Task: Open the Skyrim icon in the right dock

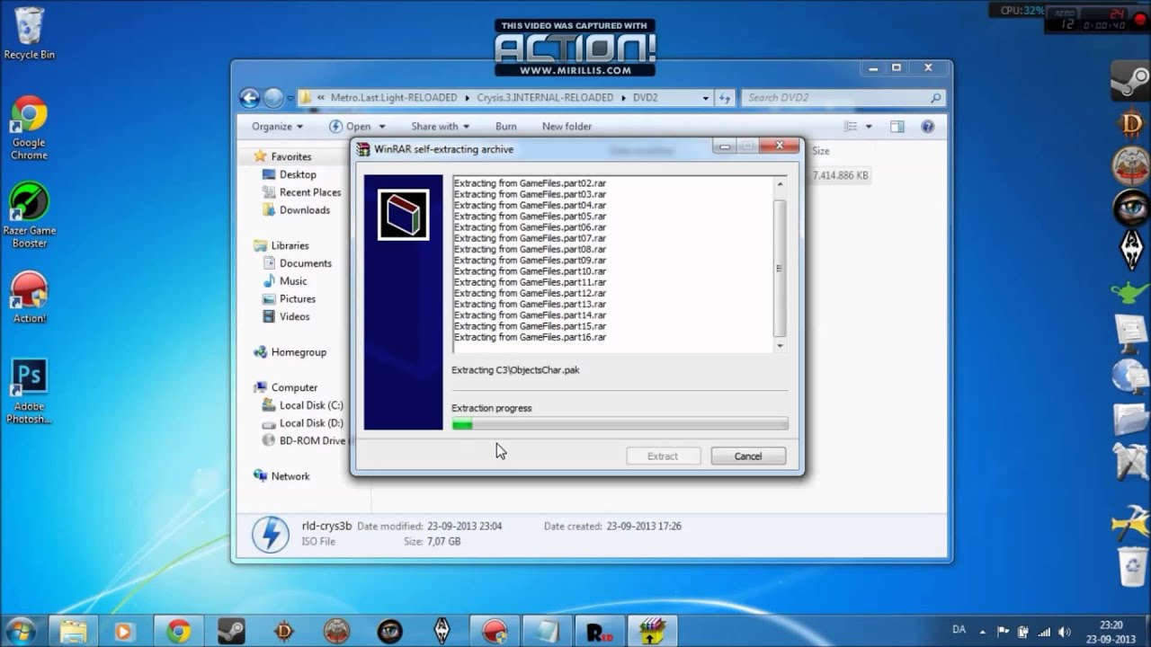Action: (1130, 250)
